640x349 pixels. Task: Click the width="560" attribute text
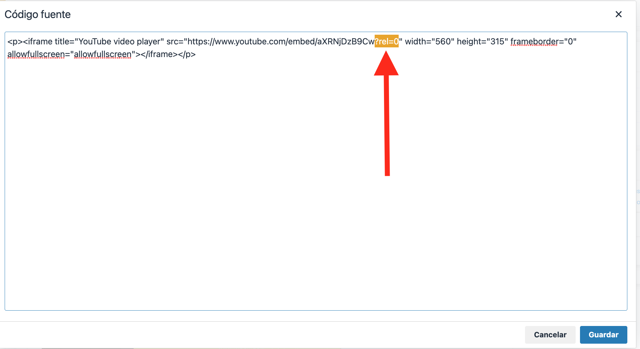pyautogui.click(x=429, y=41)
